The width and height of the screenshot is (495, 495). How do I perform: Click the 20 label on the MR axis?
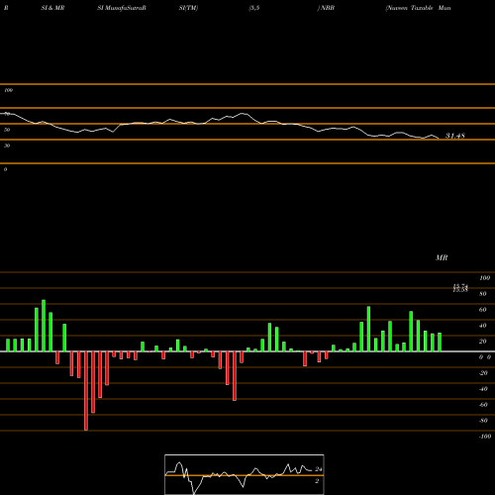click(483, 342)
